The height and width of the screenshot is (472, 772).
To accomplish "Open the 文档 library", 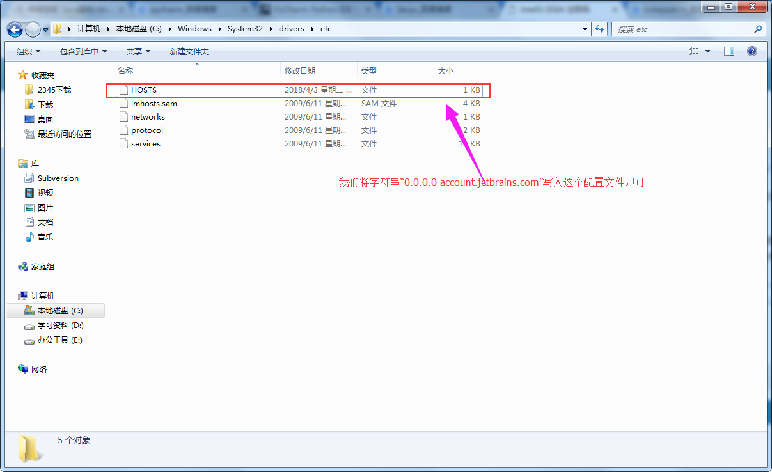I will pyautogui.click(x=45, y=223).
